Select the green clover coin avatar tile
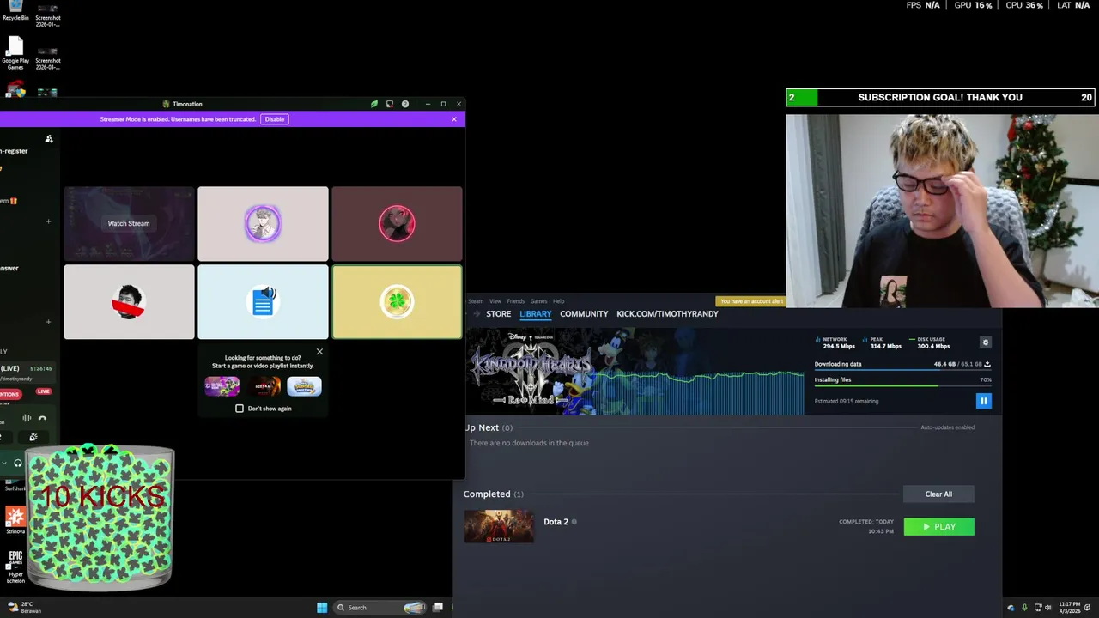 397,301
